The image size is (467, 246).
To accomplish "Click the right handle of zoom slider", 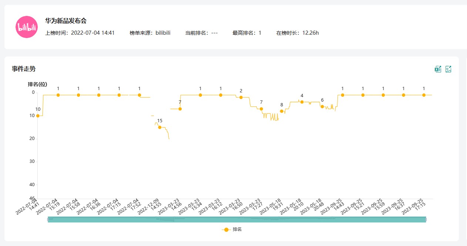I will click(x=426, y=219).
